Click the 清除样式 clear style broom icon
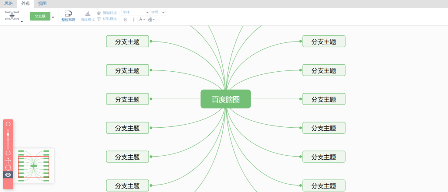This screenshot has width=448, height=192. [x=87, y=14]
